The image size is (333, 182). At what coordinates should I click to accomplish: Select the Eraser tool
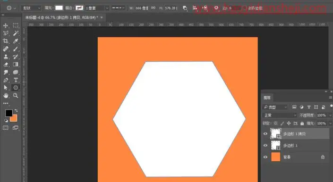click(x=6, y=65)
